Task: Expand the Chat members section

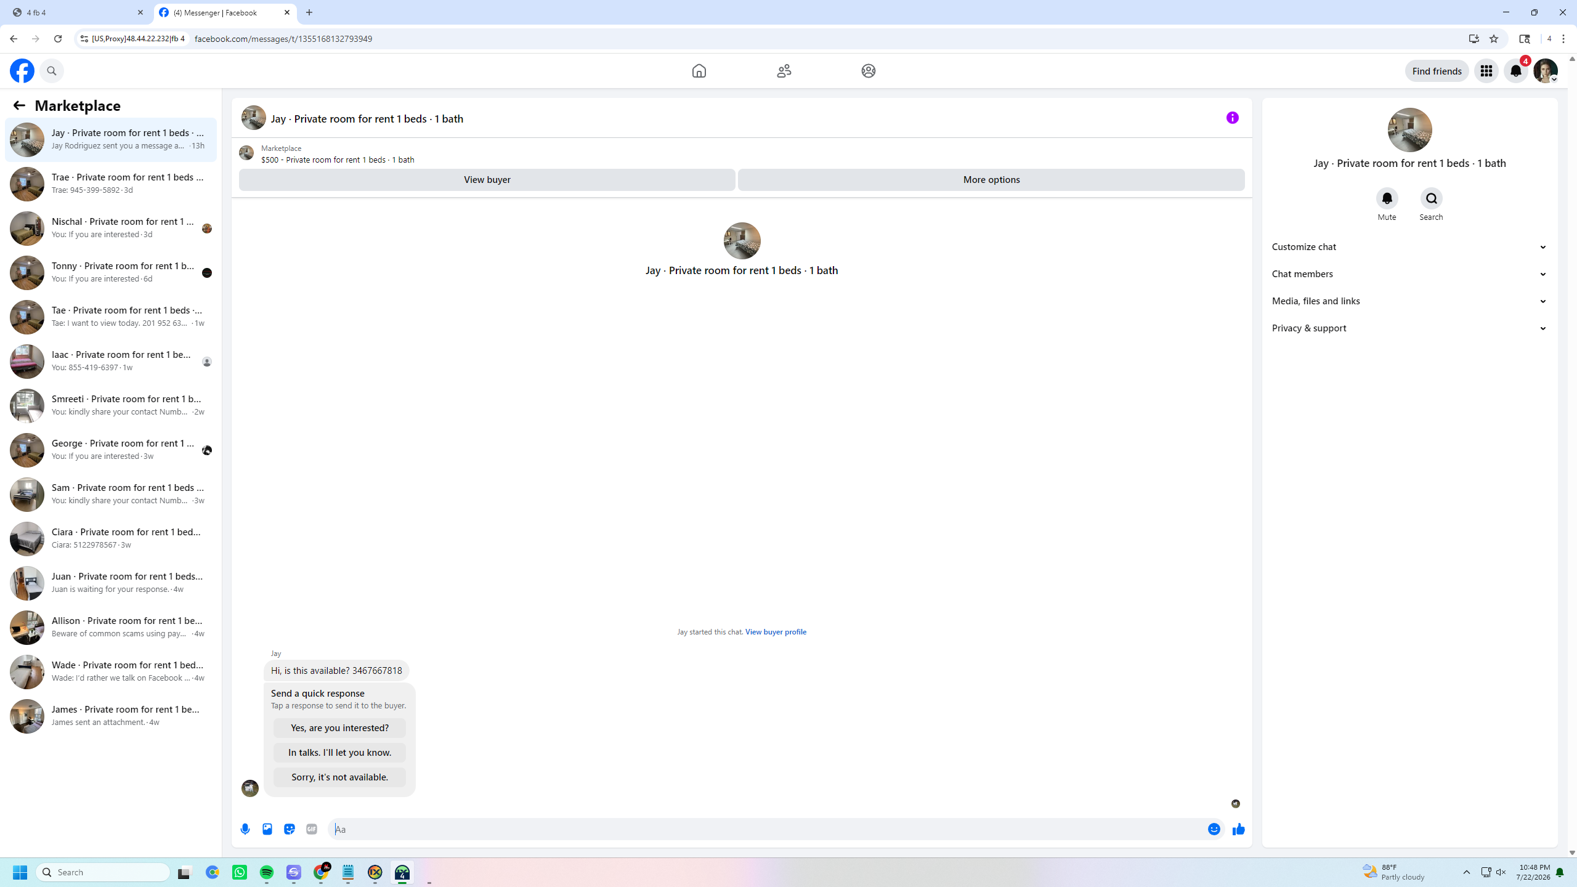Action: 1409,274
